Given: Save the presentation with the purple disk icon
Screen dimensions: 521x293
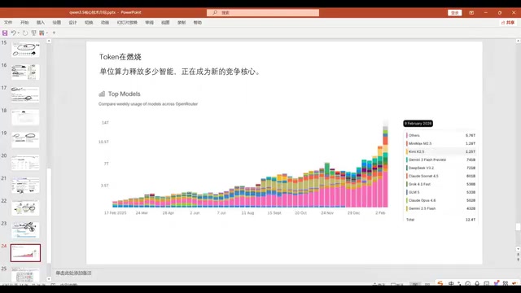Looking at the screenshot, I should (x=5, y=33).
